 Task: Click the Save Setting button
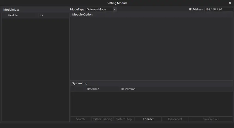coord(211,119)
